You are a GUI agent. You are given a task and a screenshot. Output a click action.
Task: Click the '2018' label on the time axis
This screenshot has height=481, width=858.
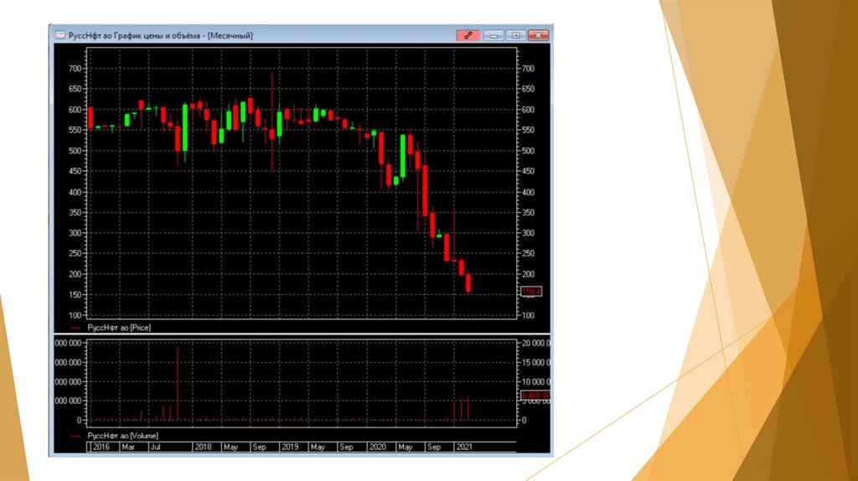pyautogui.click(x=203, y=447)
